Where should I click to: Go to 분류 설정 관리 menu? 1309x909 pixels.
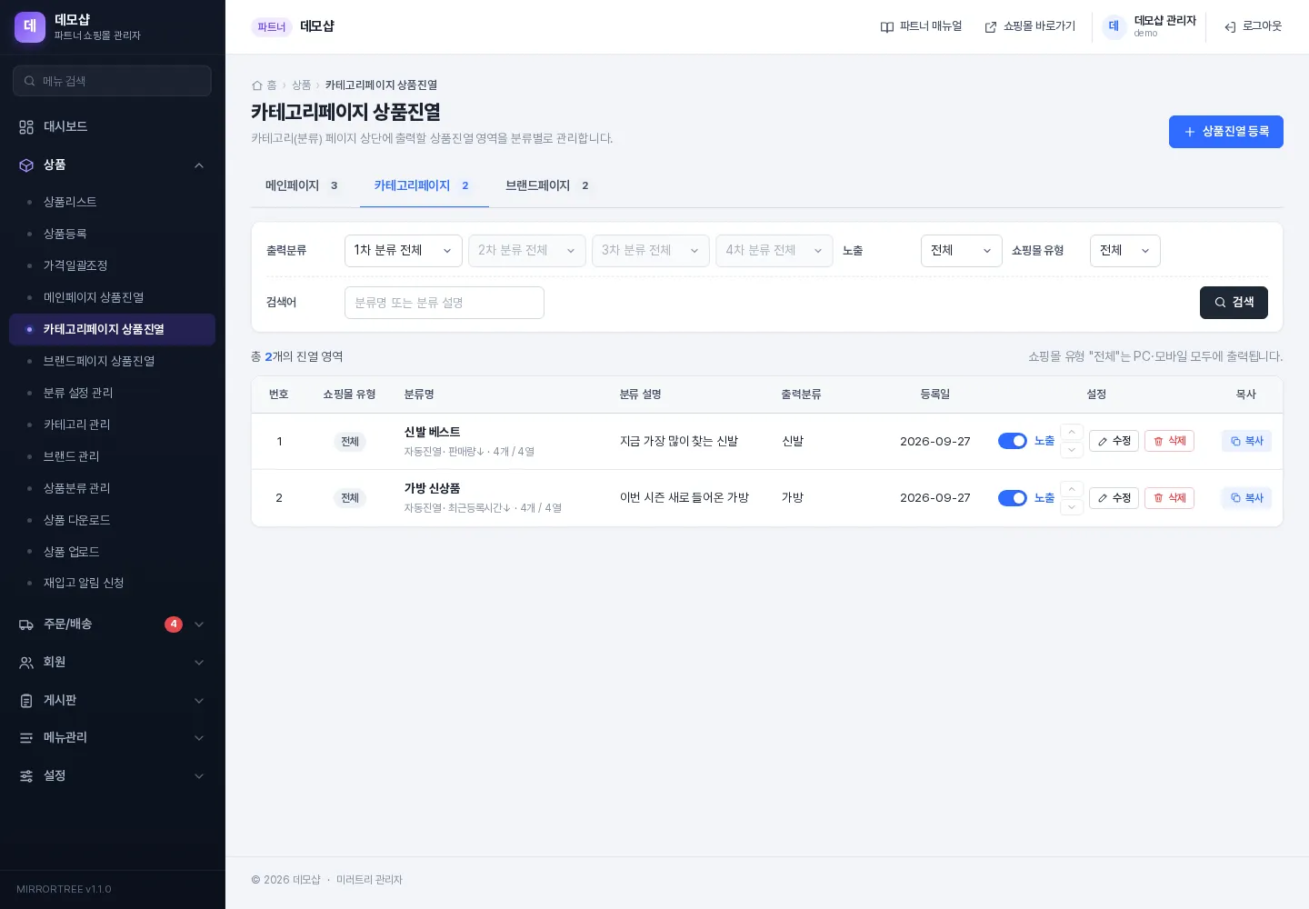point(113,393)
